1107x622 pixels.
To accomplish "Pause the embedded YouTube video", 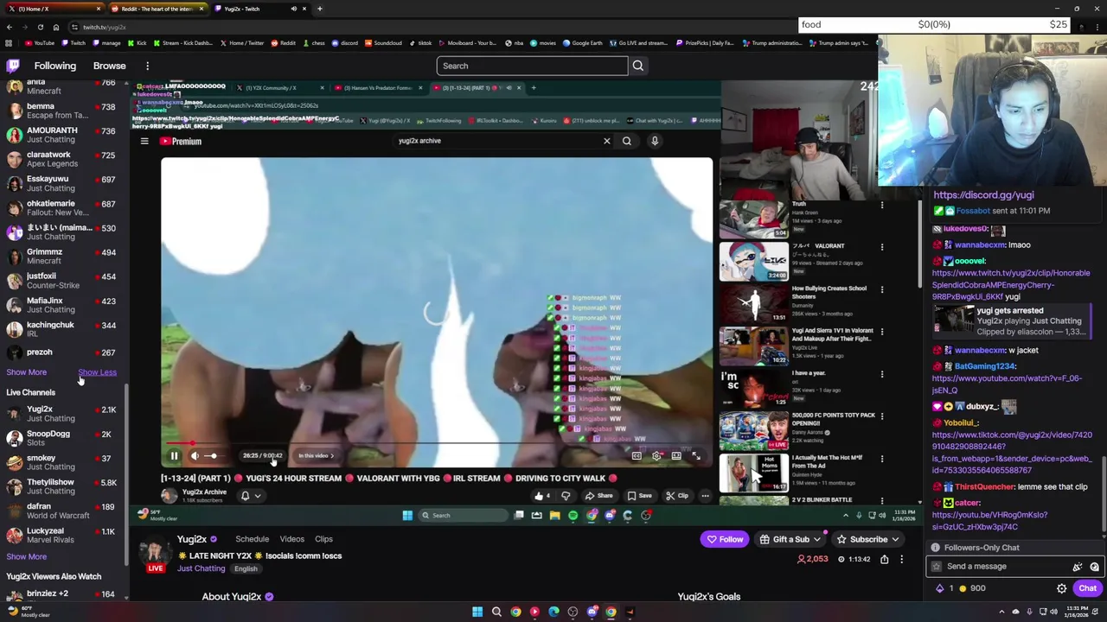I will click(174, 456).
